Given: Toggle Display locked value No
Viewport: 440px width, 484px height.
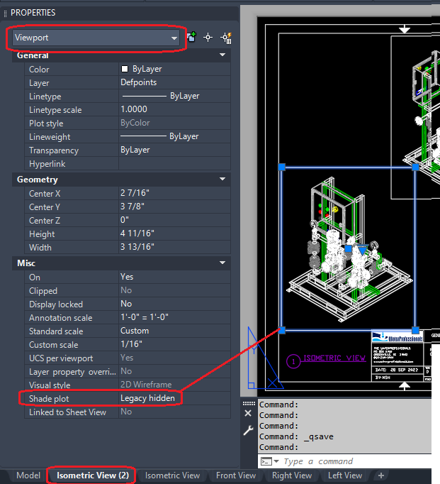Looking at the screenshot, I should coord(174,304).
